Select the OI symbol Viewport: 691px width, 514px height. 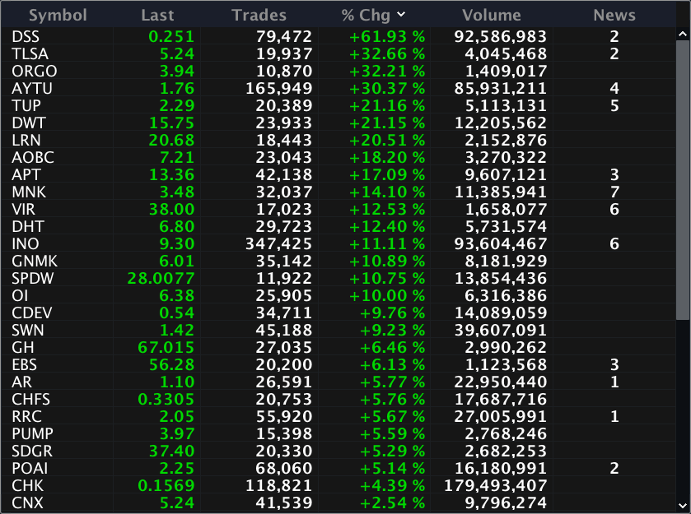20,296
